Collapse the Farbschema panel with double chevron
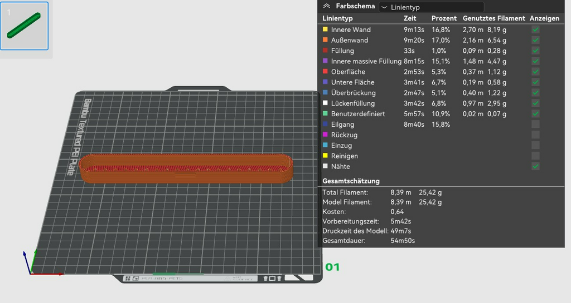Viewport: 571px width, 303px height. coord(327,6)
